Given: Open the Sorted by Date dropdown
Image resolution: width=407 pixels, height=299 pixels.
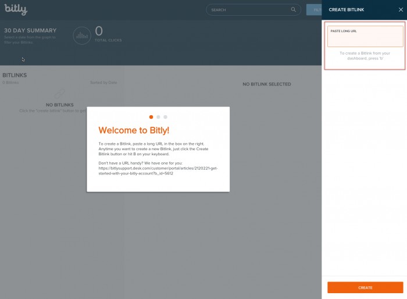Looking at the screenshot, I should 103,83.
